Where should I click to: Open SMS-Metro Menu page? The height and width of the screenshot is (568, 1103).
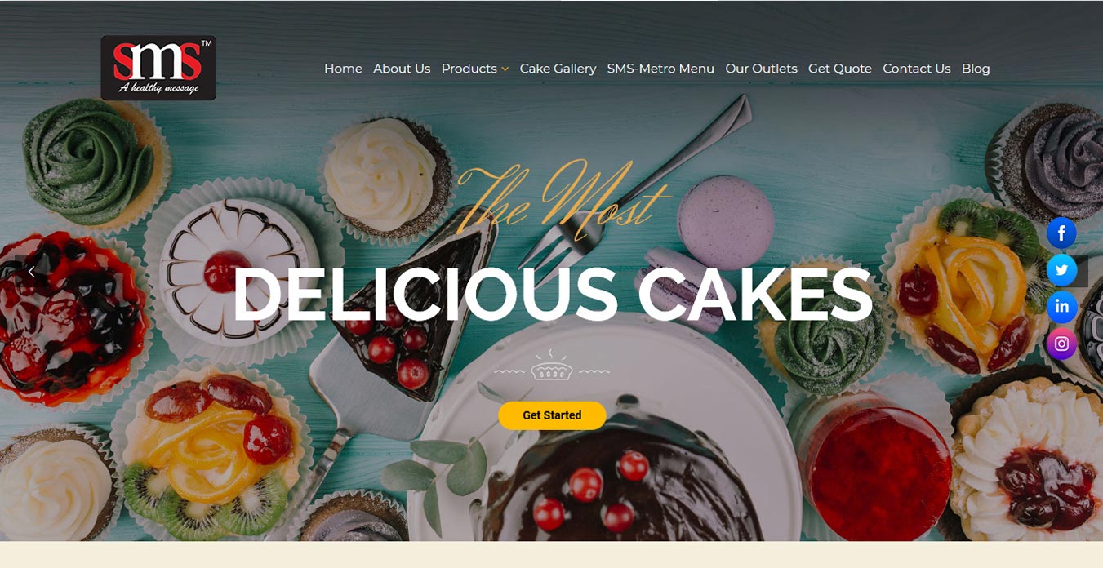(660, 69)
